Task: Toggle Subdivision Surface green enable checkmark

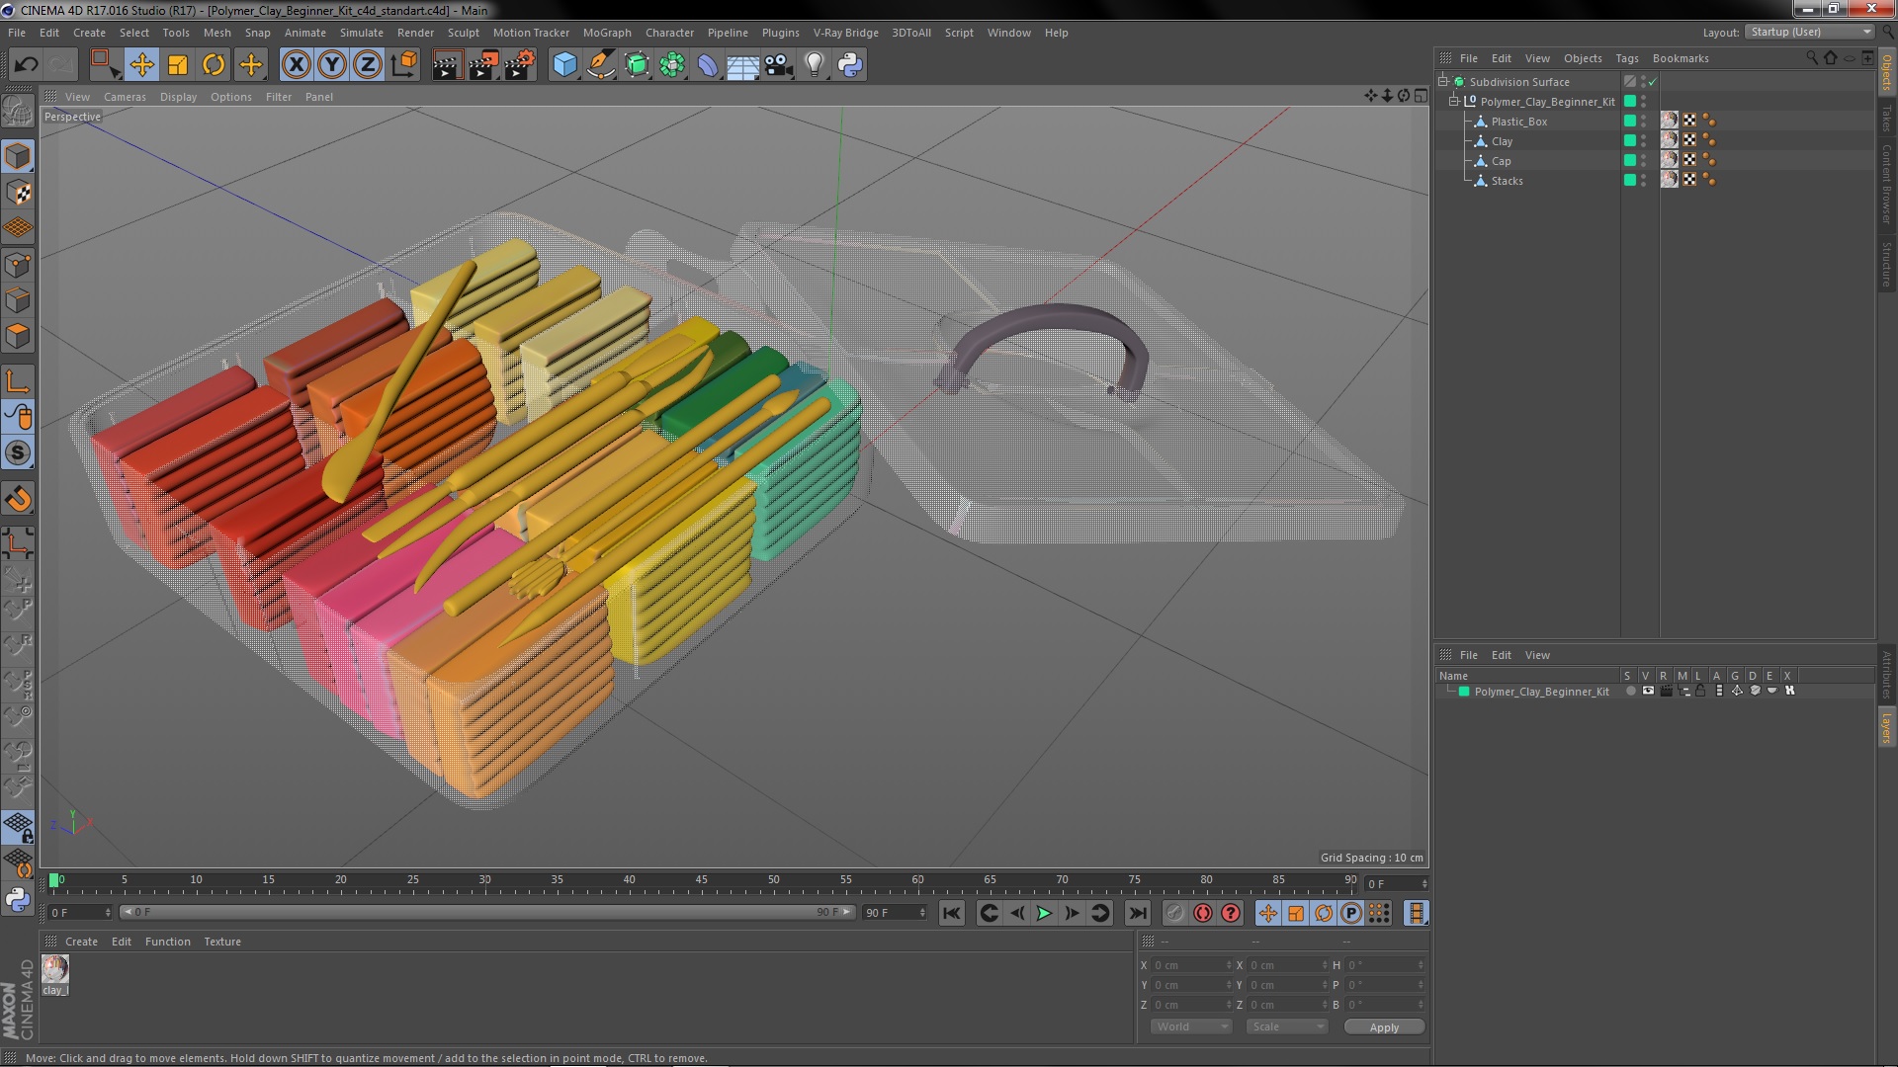Action: coord(1653,82)
